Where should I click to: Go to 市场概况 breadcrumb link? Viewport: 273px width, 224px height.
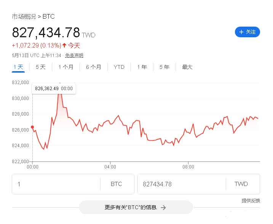24,16
